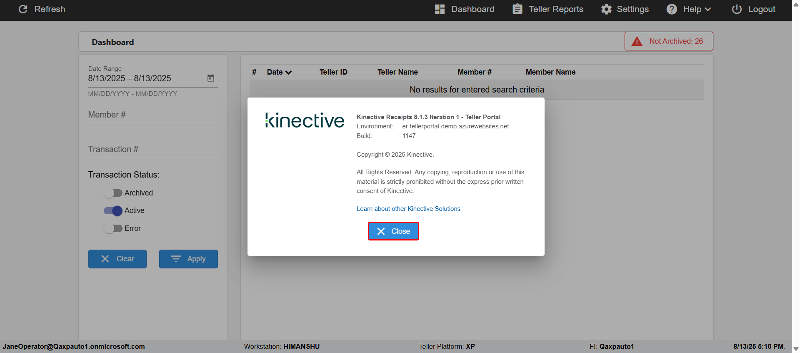800x353 pixels.
Task: Click the Not Archived: 26 alert button
Action: pyautogui.click(x=669, y=41)
